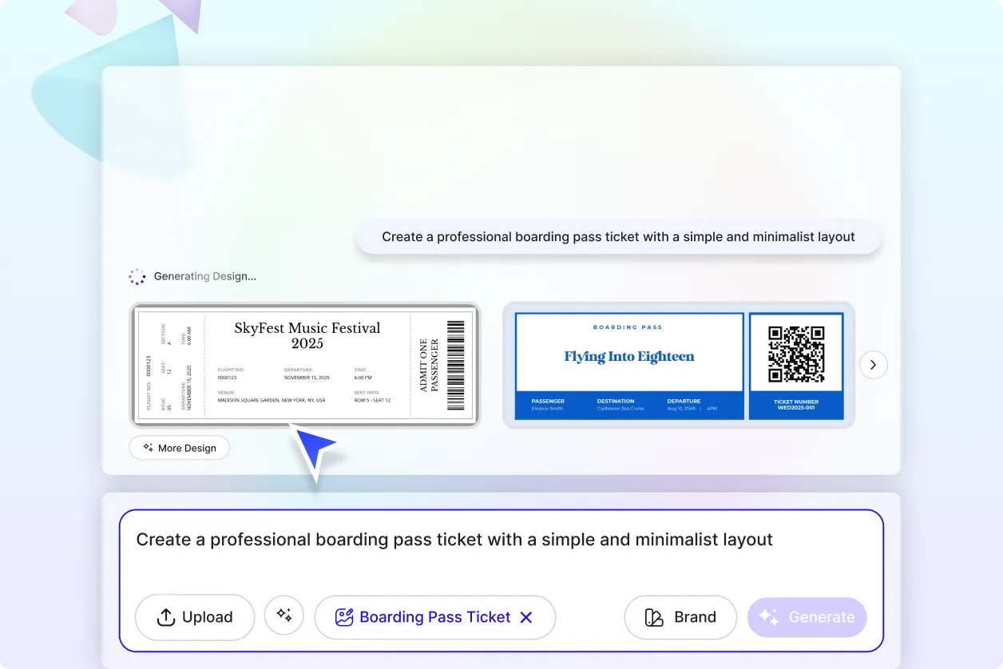Click the sparkle icon inside the Generate button

[x=769, y=616]
